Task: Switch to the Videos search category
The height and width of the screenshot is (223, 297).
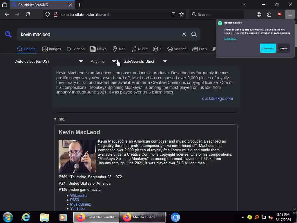Action: coord(76,49)
